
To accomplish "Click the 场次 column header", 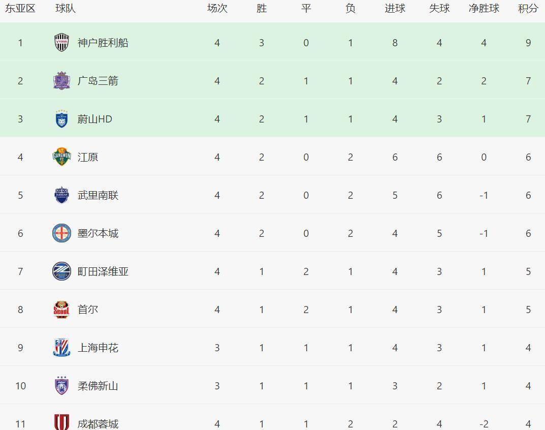I will click(217, 9).
